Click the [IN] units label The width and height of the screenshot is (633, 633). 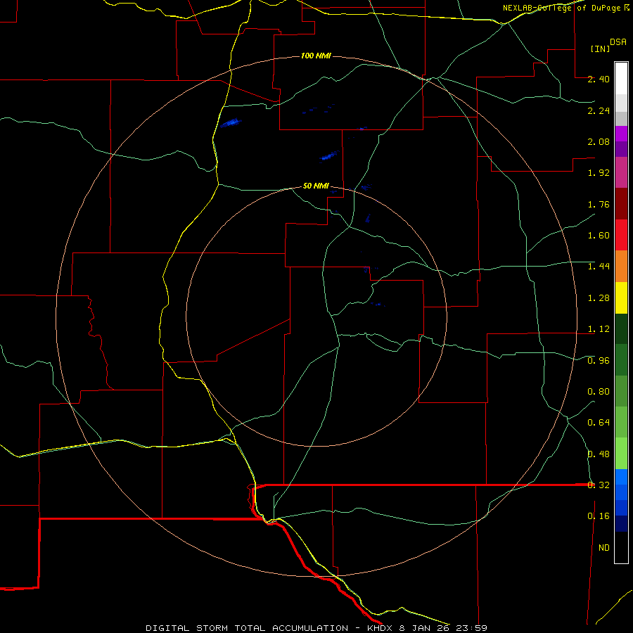click(x=600, y=49)
